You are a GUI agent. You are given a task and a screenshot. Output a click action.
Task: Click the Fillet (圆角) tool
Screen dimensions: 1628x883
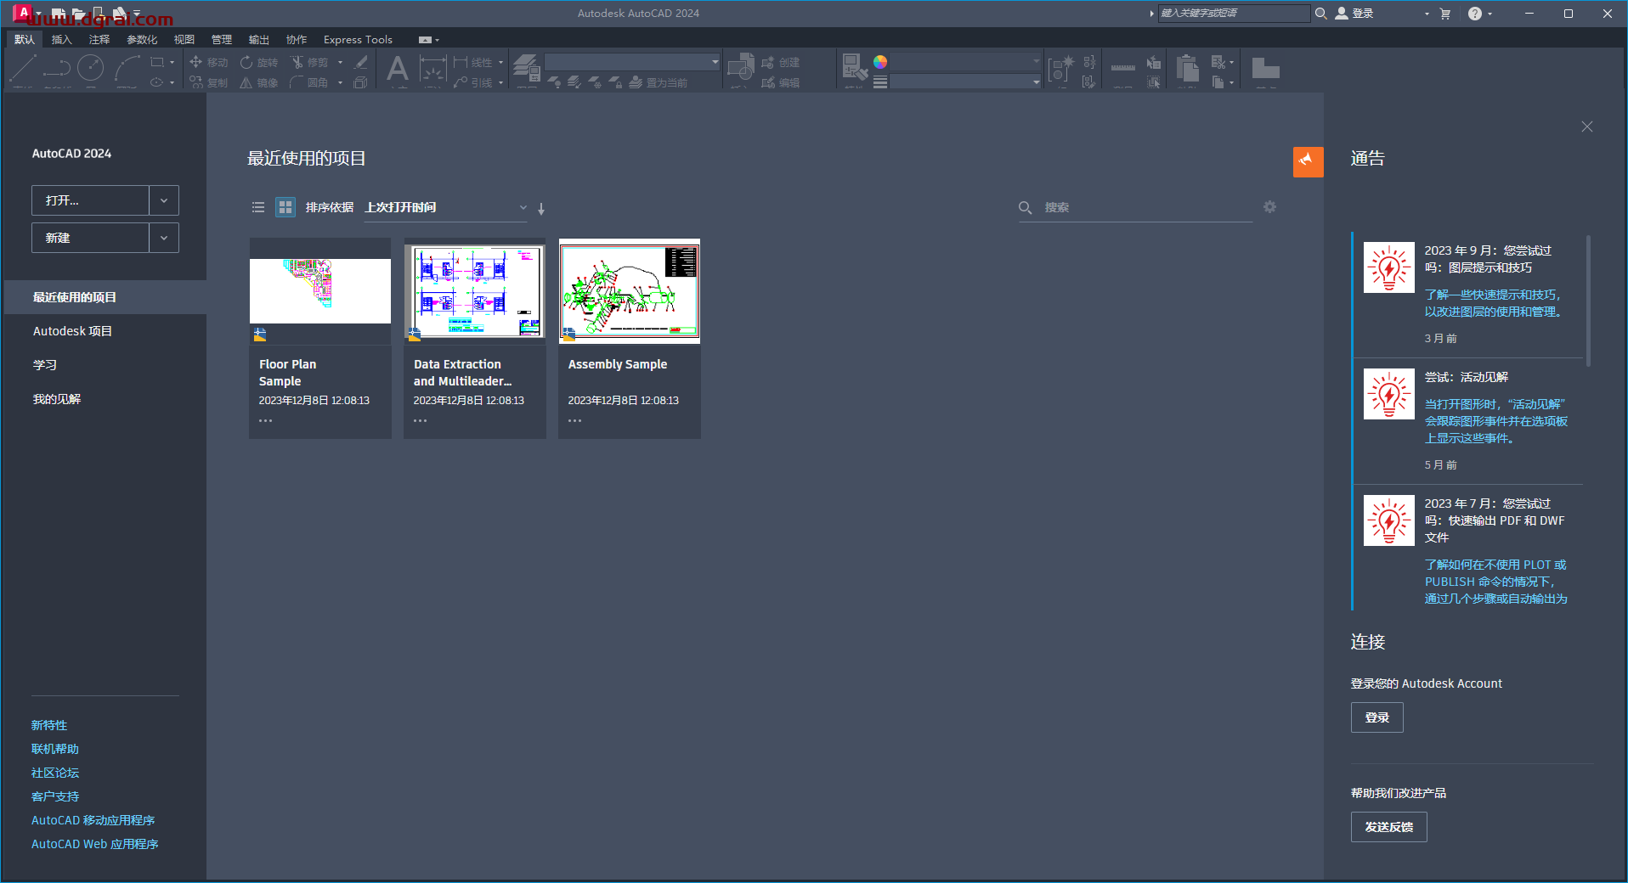tap(309, 82)
